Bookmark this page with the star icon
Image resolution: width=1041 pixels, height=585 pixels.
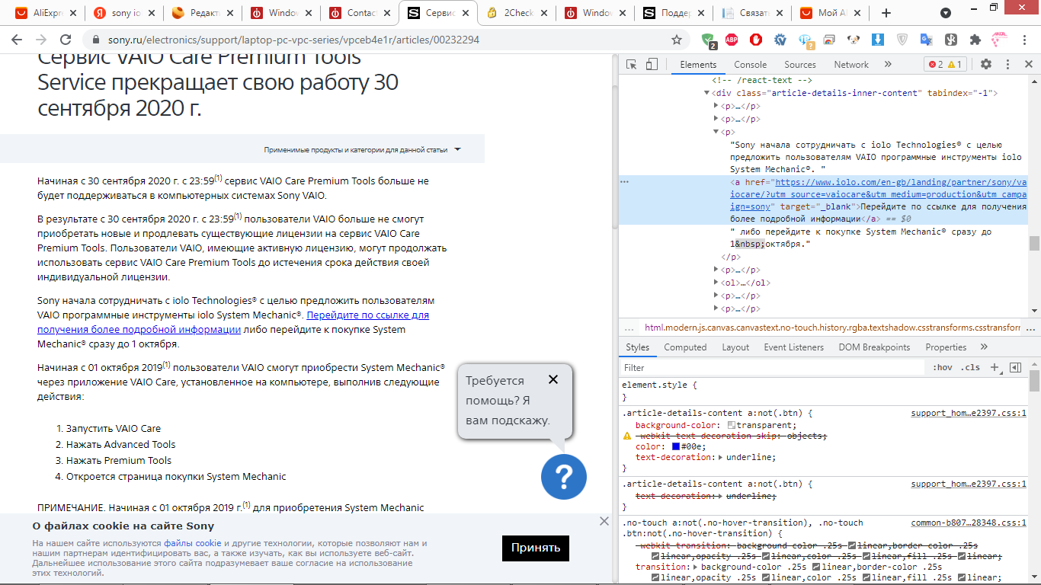pos(677,40)
